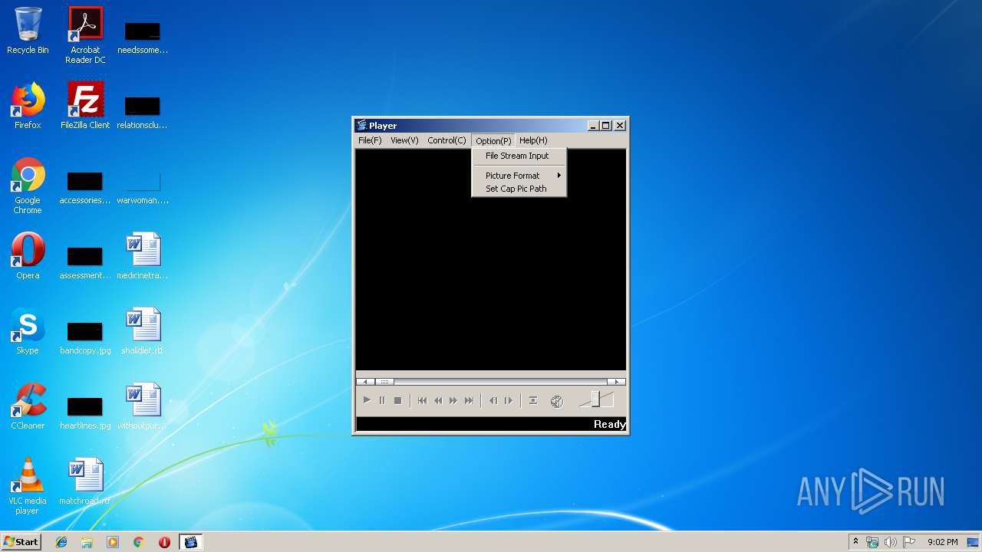This screenshot has width=982, height=552.
Task: Click the 9:02 PM clock
Action: 943,542
